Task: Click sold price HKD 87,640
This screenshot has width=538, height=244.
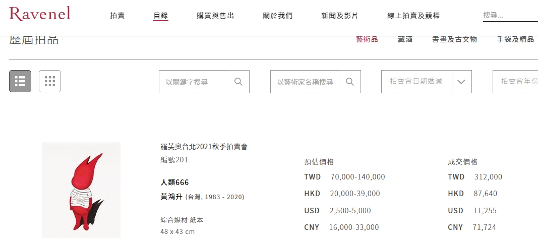Action: coord(472,194)
